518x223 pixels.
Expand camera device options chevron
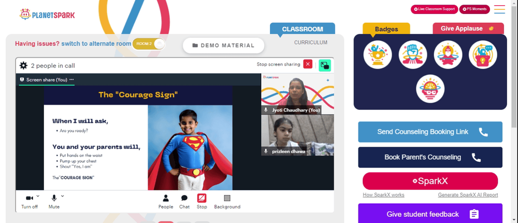tap(38, 196)
